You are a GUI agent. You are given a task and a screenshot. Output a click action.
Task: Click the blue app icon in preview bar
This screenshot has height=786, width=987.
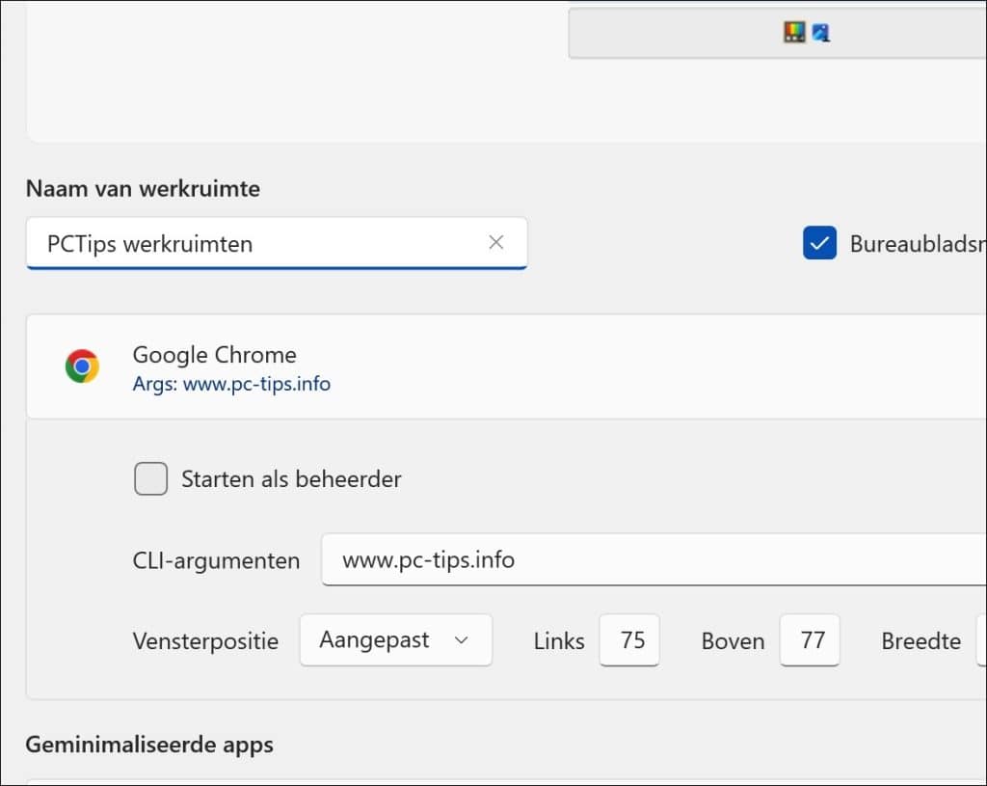[821, 32]
